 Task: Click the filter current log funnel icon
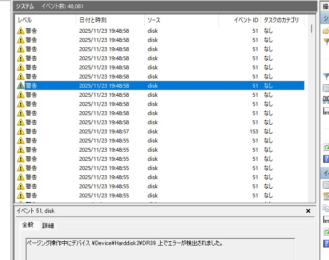tap(326, 77)
